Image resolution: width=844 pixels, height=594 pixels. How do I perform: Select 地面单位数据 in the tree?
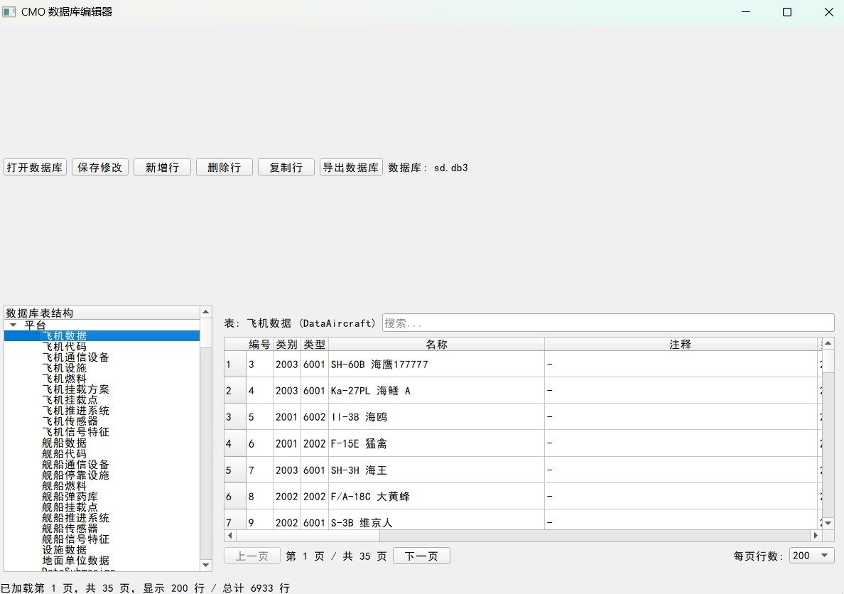pos(75,561)
